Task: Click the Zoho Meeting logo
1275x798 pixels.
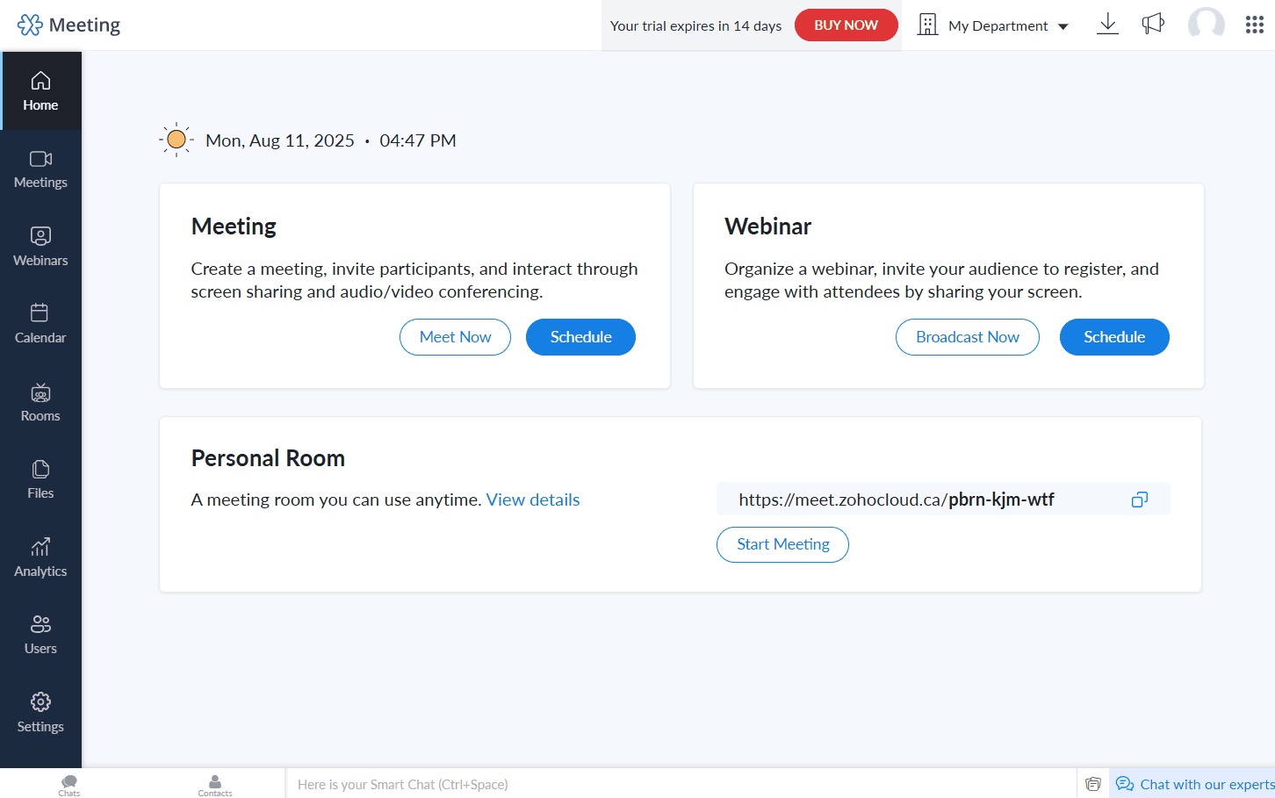Action: [x=68, y=25]
